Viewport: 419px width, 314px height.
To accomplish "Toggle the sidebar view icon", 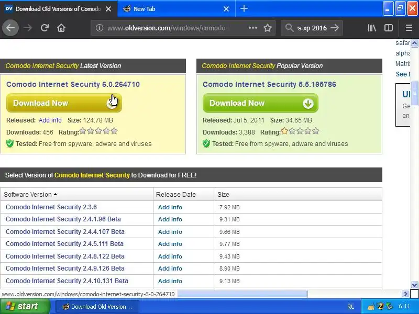I will 389,28.
